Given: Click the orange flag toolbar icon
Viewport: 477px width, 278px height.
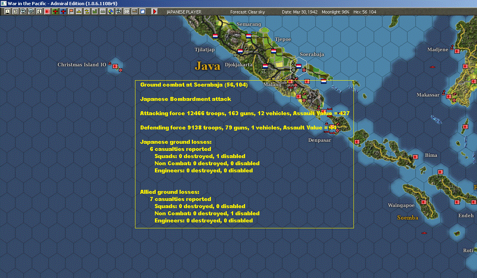Looking at the screenshot, I should pyautogui.click(x=71, y=12).
